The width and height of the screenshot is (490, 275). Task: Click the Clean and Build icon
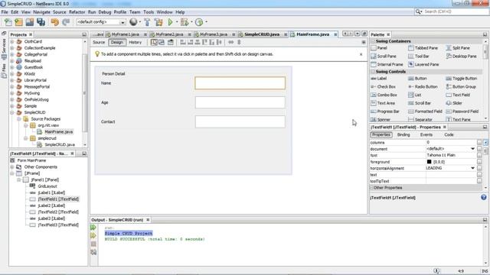[x=158, y=22]
